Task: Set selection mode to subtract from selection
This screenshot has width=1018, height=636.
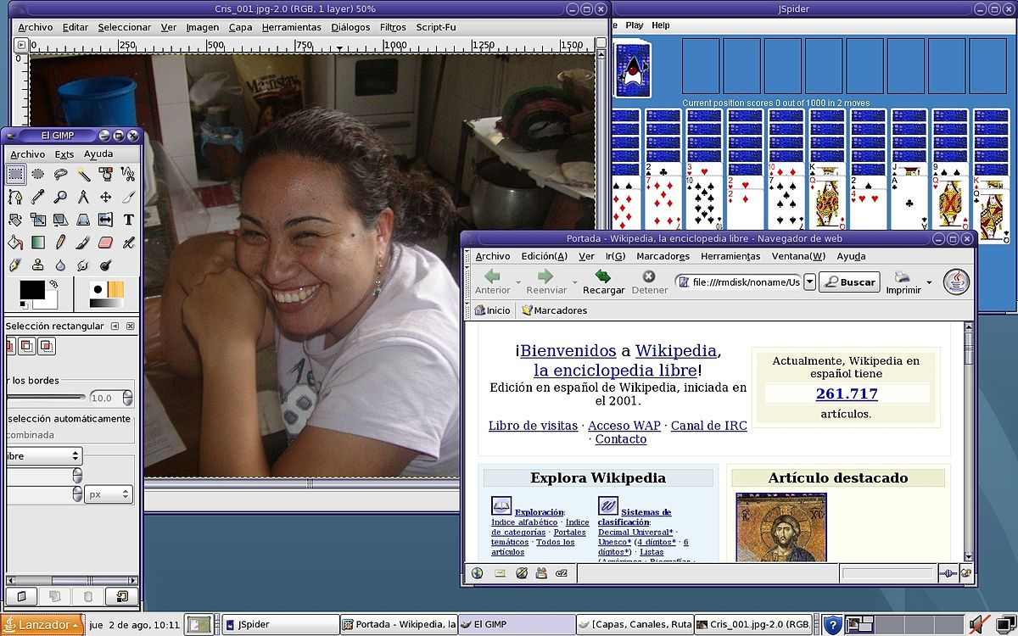Action: click(x=29, y=346)
